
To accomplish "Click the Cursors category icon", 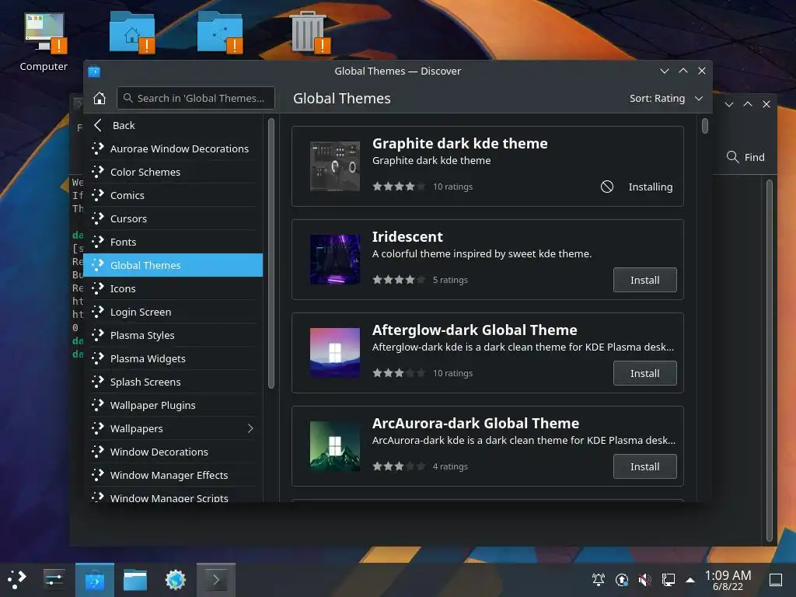I will coord(97,218).
